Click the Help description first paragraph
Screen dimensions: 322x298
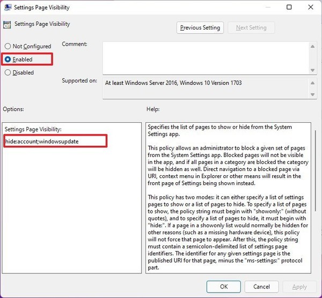pos(219,130)
